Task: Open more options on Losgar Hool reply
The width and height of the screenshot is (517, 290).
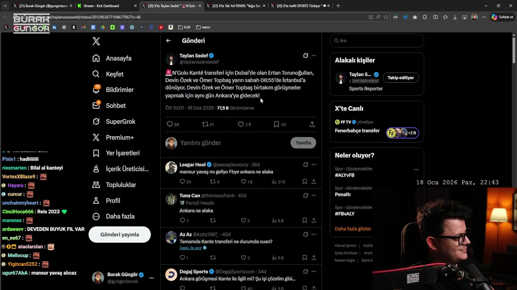Action: click(x=314, y=164)
